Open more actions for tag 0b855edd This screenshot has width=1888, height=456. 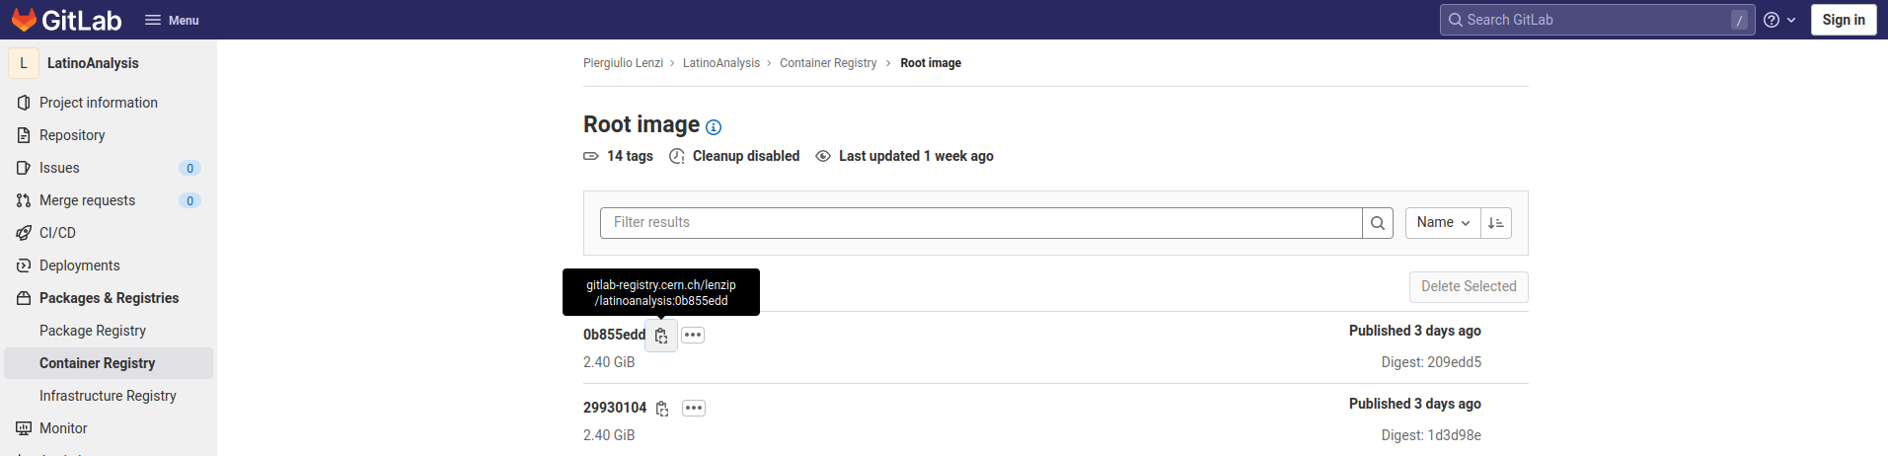point(693,336)
